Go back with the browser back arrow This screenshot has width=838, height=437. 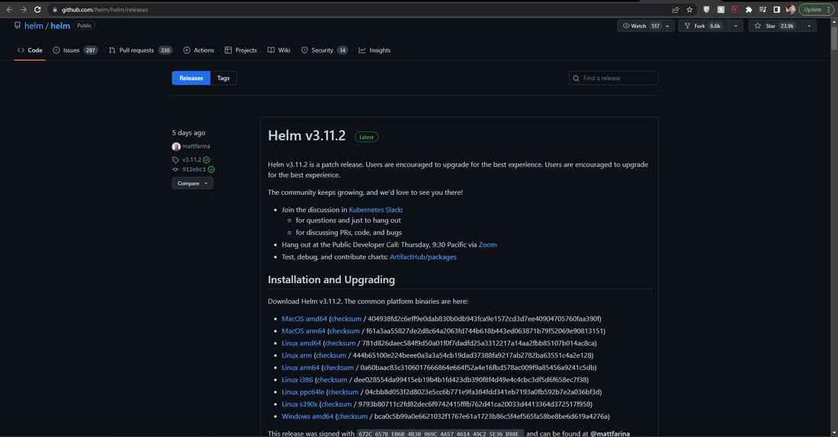pyautogui.click(x=9, y=10)
